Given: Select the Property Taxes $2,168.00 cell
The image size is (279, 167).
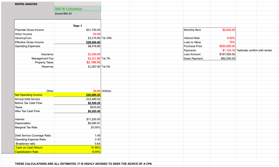Looking at the screenshot, I should tap(94, 62).
